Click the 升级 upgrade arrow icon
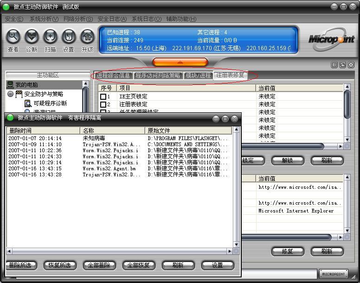The image size is (360, 283). [x=87, y=37]
